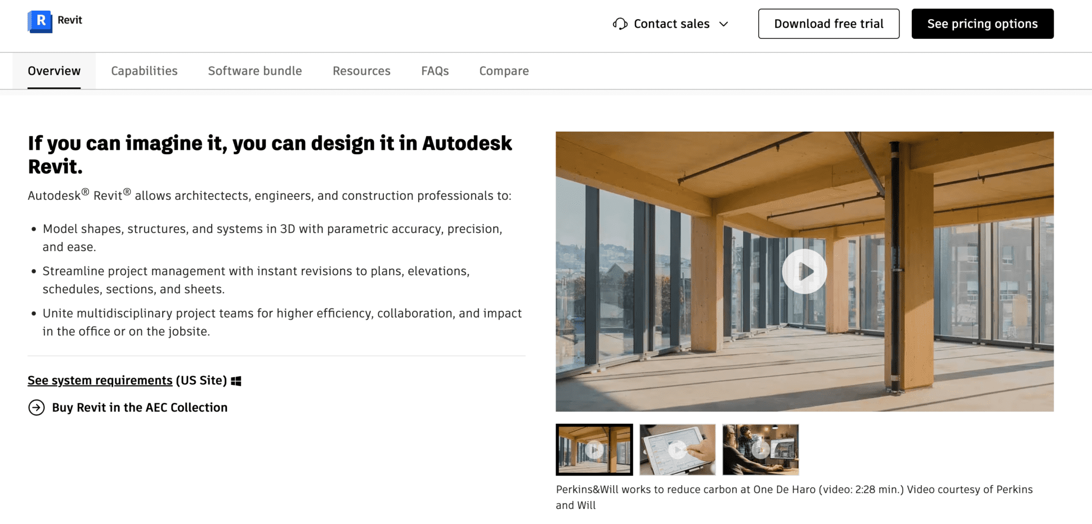This screenshot has height=524, width=1092.
Task: Click the play icon on the third video thumbnail
Action: click(760, 449)
